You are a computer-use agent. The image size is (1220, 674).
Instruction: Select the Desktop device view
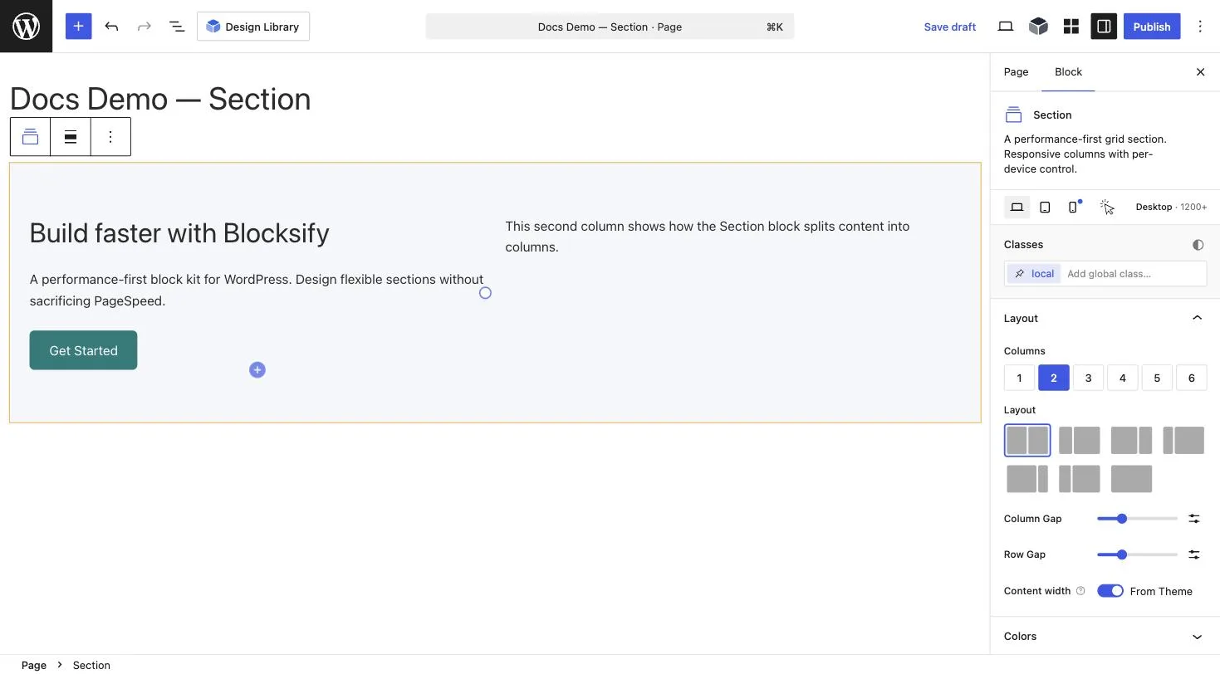pos(1017,207)
